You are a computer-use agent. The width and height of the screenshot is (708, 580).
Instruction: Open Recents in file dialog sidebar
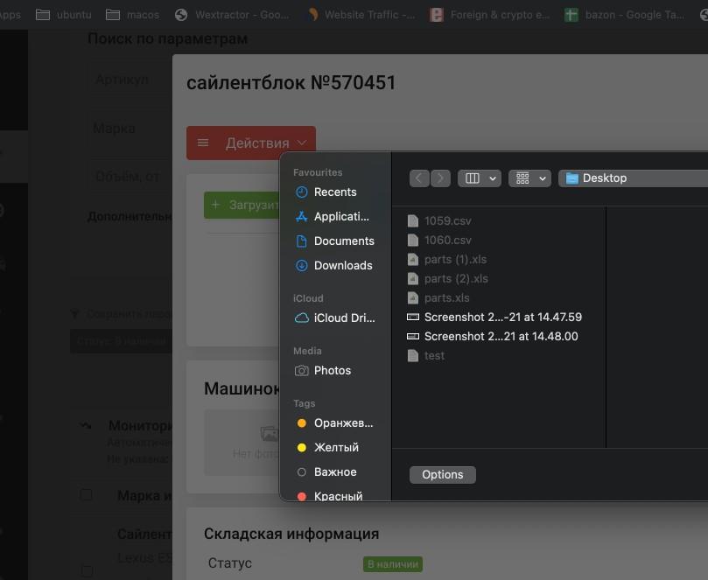click(334, 192)
